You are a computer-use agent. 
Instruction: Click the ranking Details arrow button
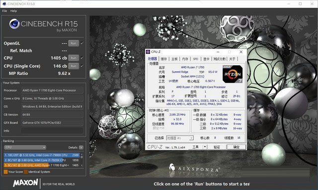pos(81,147)
